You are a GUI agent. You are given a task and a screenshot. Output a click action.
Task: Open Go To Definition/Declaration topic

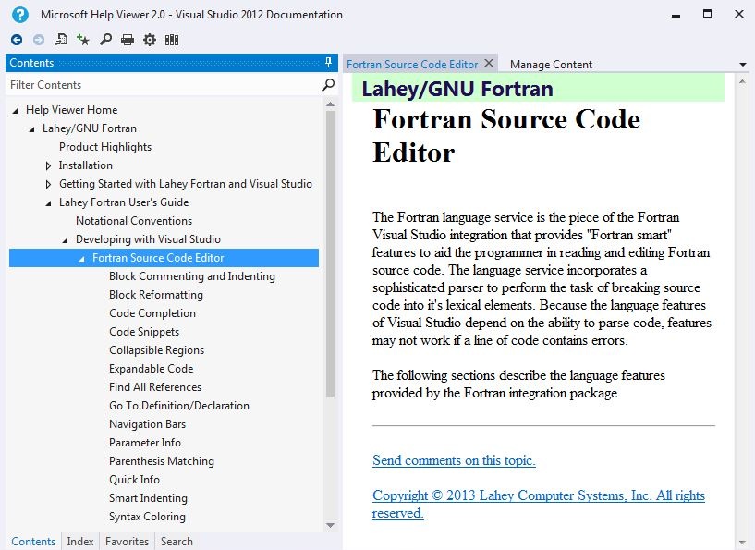[x=179, y=406]
